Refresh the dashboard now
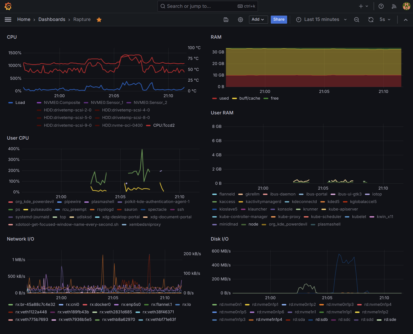The height and width of the screenshot is (334, 413). [371, 20]
